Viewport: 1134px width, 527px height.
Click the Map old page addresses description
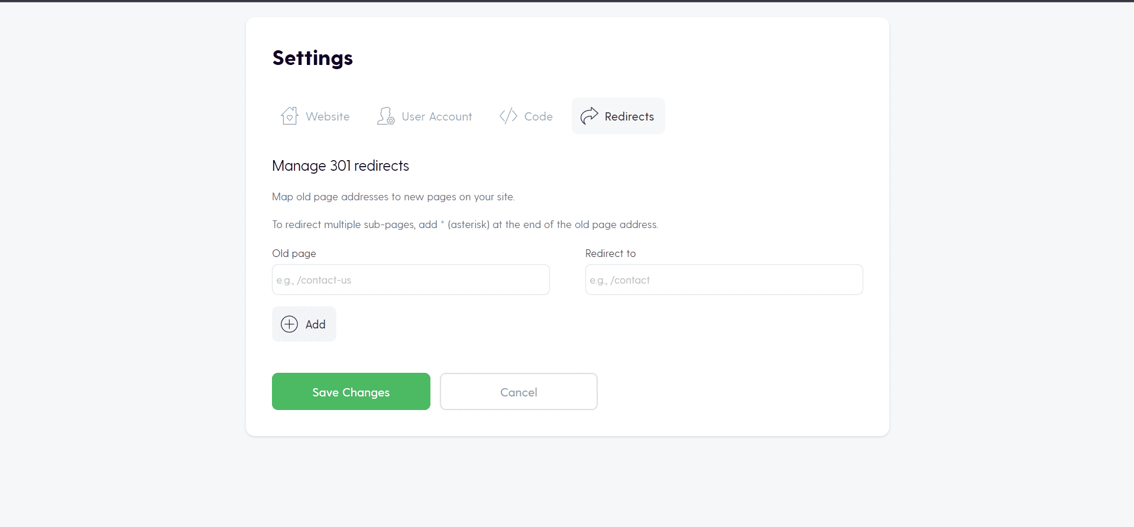393,197
